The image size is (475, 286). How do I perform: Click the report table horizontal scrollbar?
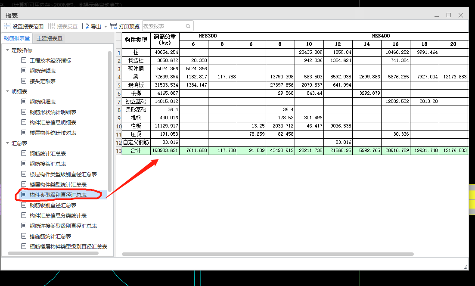(x=268, y=254)
